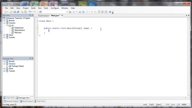Select the Classes project in Package View
Screen dimensions: 192x108
[x=12, y=64]
